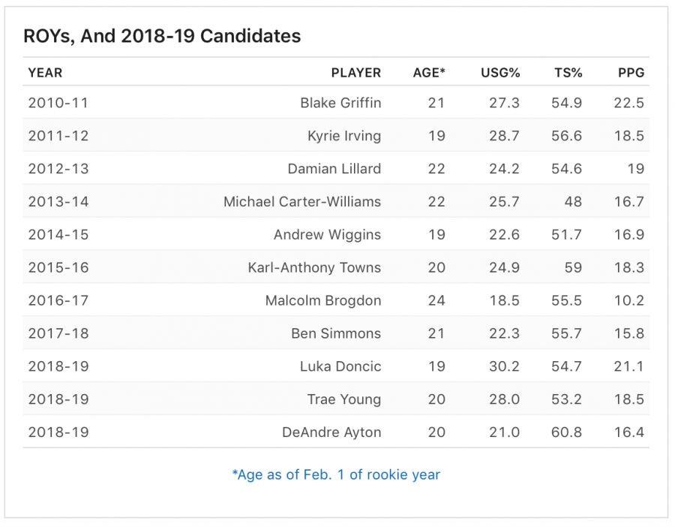675x527 pixels.
Task: Select Karl-Anthony Towns' name
Action: point(314,268)
